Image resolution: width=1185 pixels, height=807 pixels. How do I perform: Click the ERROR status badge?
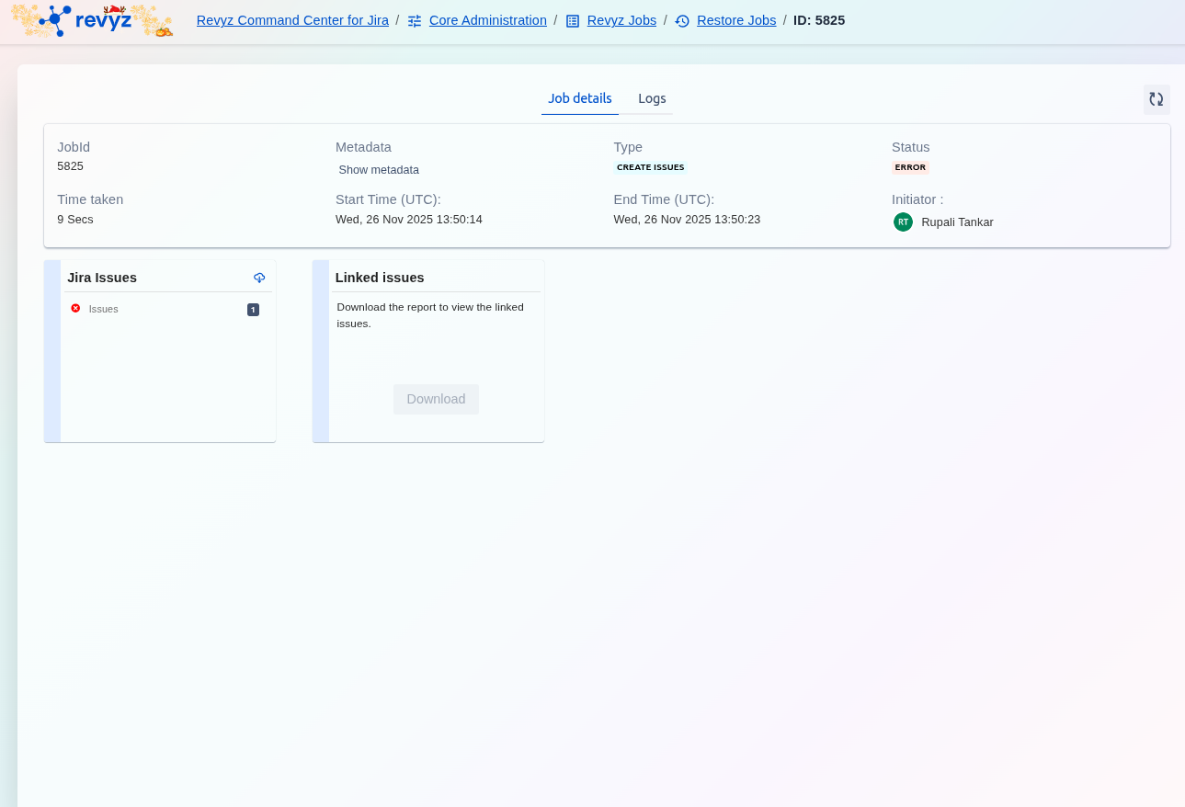(x=910, y=168)
